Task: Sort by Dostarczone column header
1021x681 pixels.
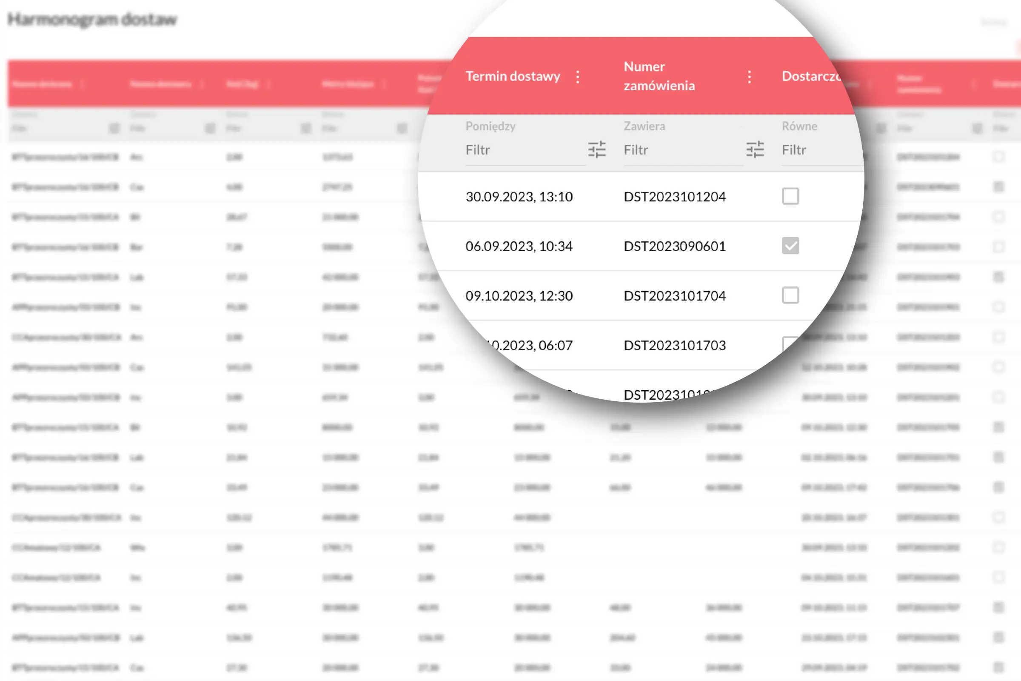Action: point(810,77)
